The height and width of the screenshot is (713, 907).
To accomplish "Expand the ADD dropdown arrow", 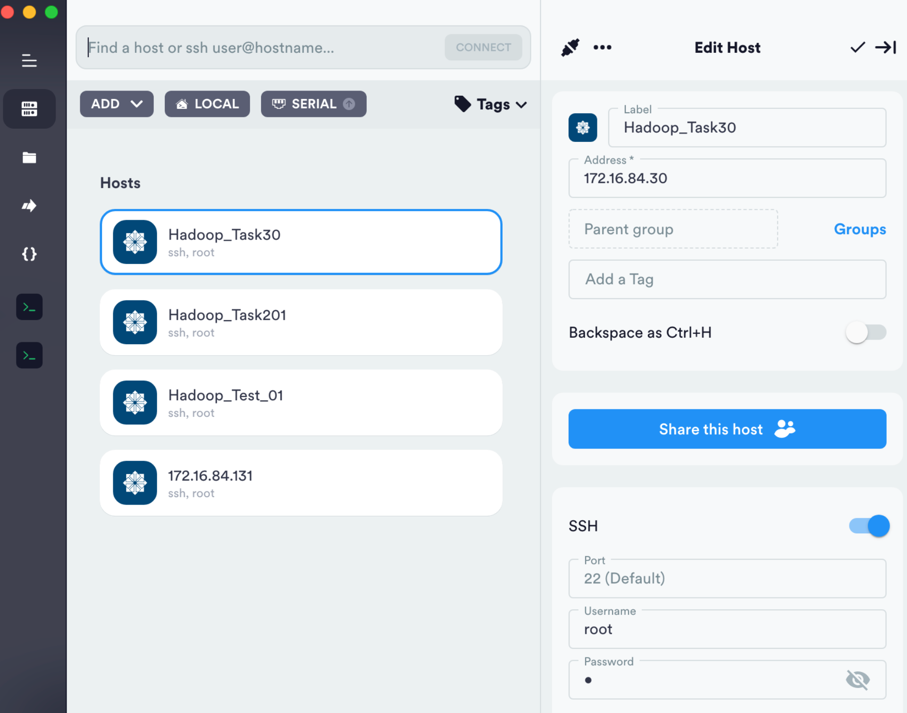I will [x=136, y=104].
